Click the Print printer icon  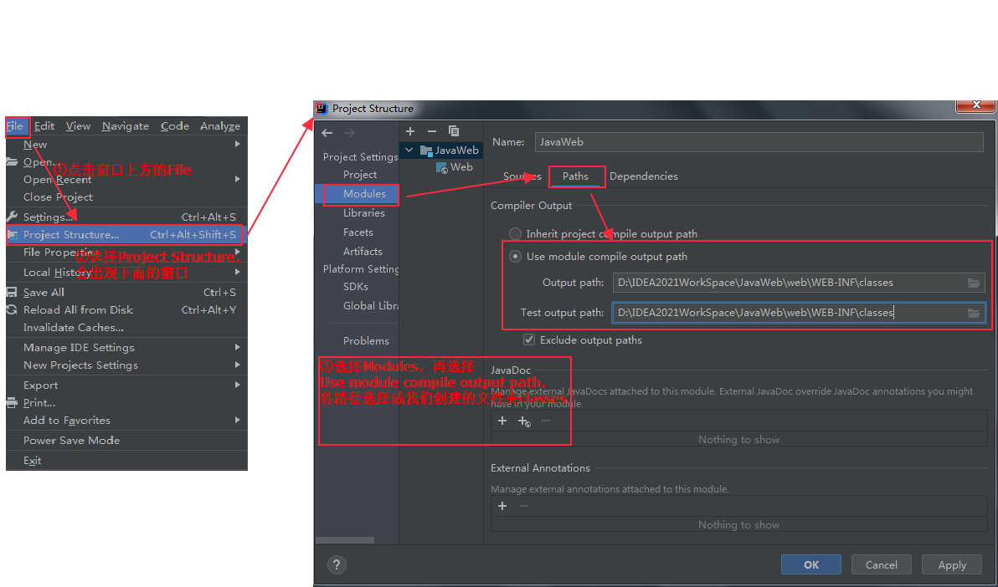12,402
